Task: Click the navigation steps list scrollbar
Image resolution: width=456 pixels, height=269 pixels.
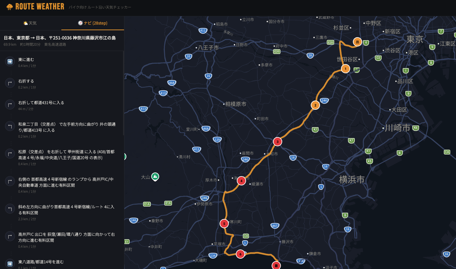Action: click(123, 93)
